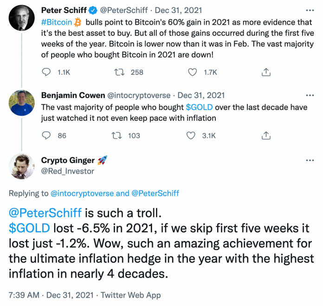Open Benjamin Cowen's profile avatar

[x=22, y=103]
